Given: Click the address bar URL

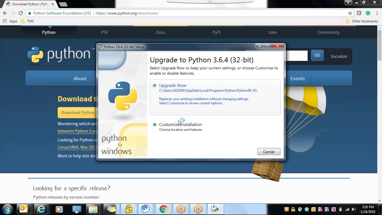Looking at the screenshot, I should click(127, 13).
